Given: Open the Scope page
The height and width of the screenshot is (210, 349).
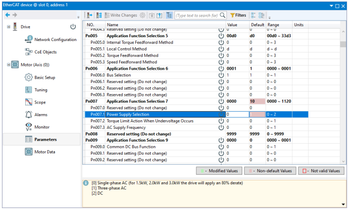Looking at the screenshot, I should [x=40, y=103].
